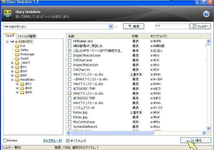Click the horizontal scrollbar right arrow
Screen dimensions: 214x150
click(204, 133)
